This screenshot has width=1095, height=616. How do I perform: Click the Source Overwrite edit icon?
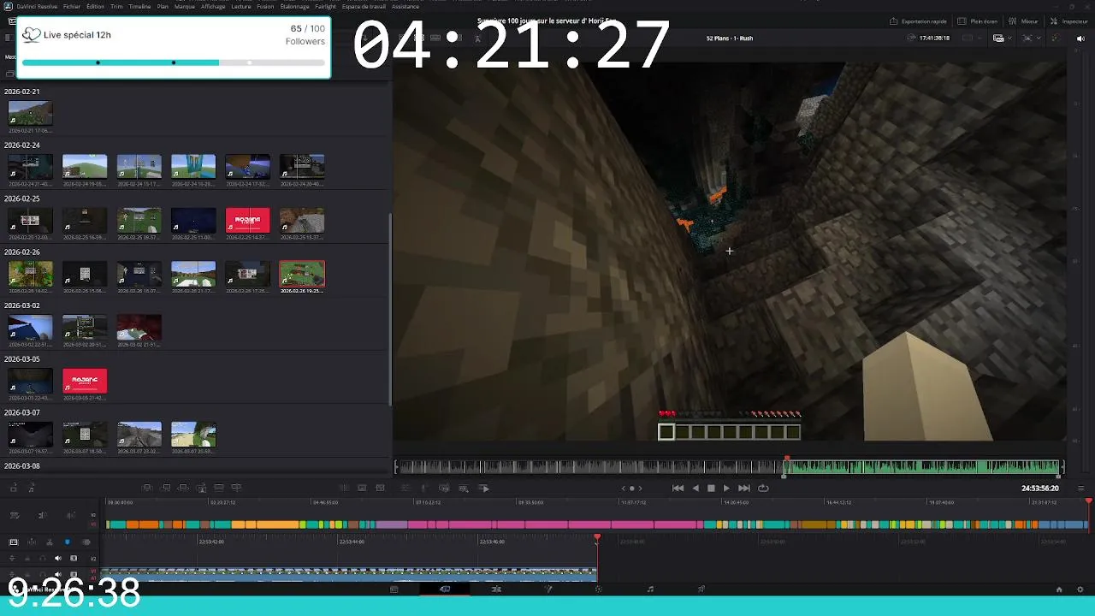pos(237,488)
